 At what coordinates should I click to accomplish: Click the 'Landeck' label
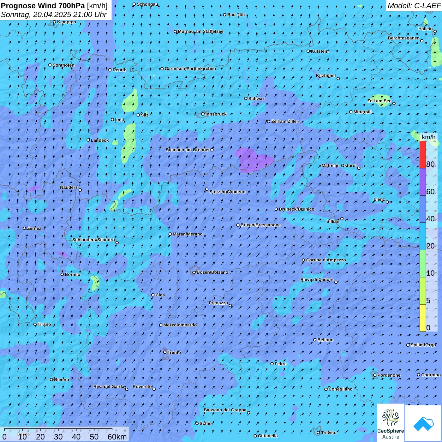click(100, 140)
